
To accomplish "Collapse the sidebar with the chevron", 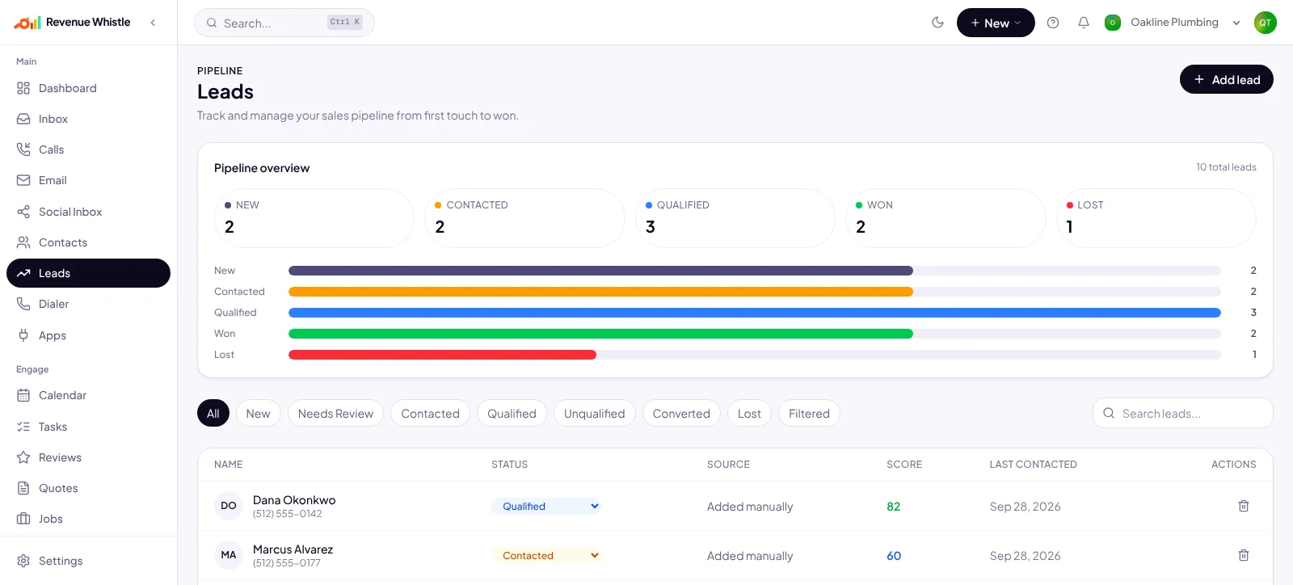I will (153, 23).
